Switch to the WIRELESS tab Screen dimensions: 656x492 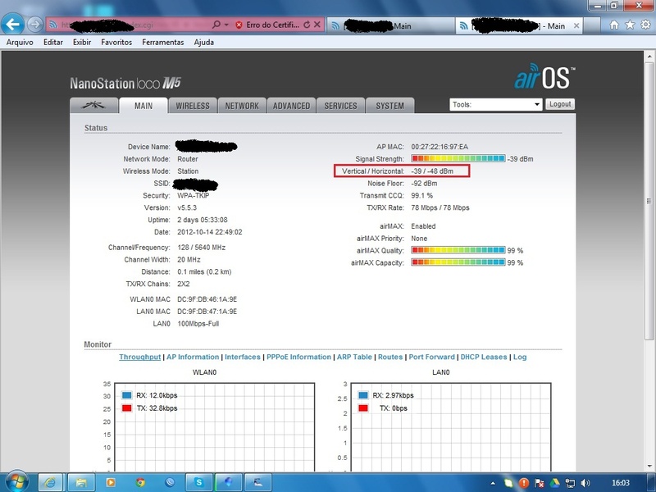pyautogui.click(x=193, y=106)
